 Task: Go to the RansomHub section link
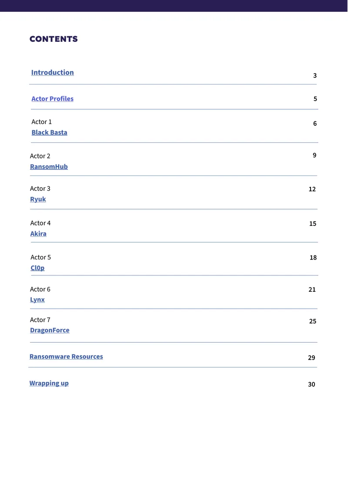[49, 167]
